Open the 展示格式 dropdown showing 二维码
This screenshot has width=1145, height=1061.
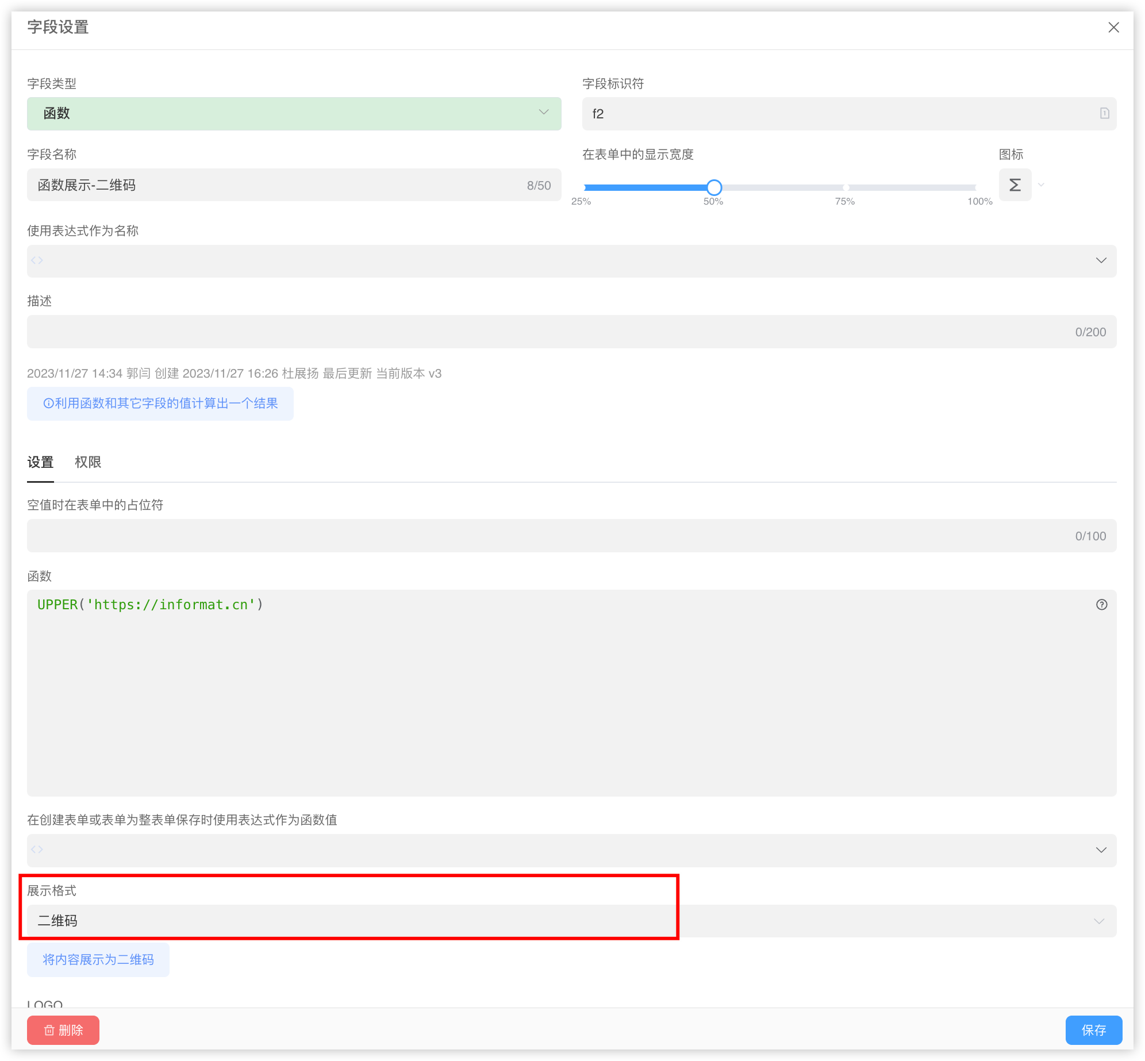(x=571, y=921)
